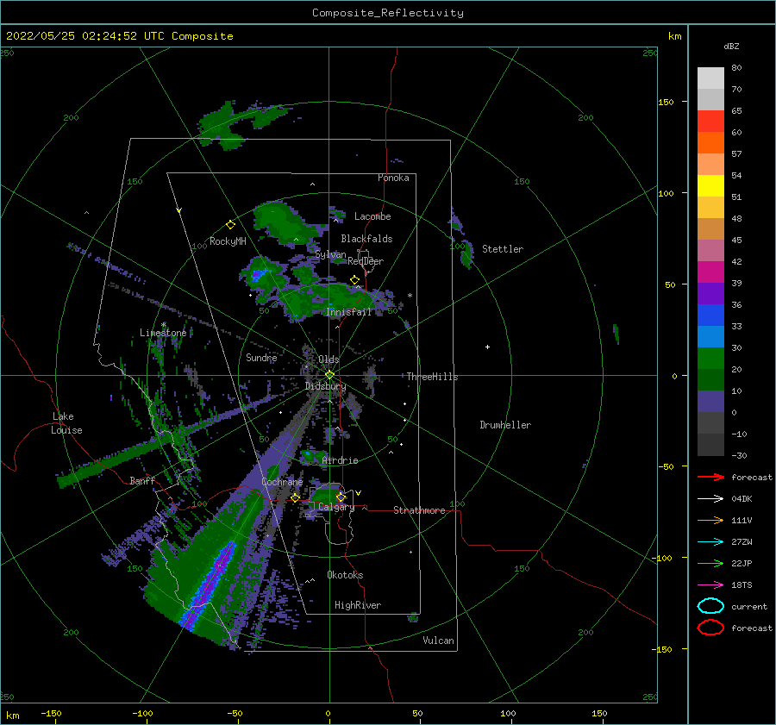This screenshot has height=725, width=776.
Task: Click the Composite_Reflectivity title
Action: (x=388, y=13)
